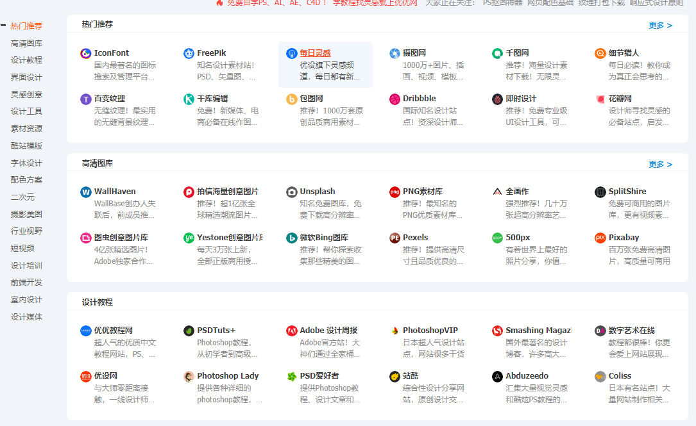Click the 二次元 sidebar item

click(22, 197)
